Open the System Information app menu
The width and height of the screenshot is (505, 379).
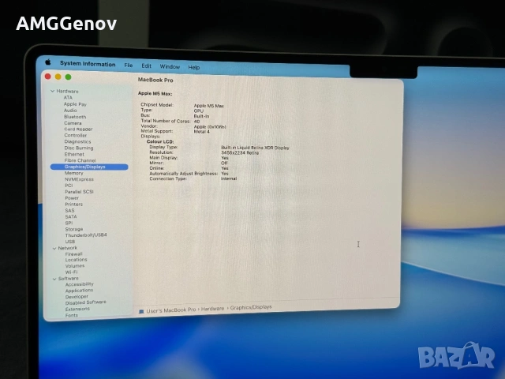[88, 64]
